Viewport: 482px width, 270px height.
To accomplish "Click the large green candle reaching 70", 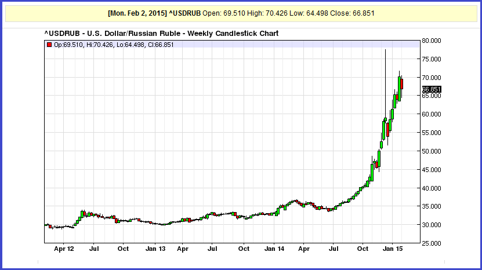I will click(x=399, y=89).
